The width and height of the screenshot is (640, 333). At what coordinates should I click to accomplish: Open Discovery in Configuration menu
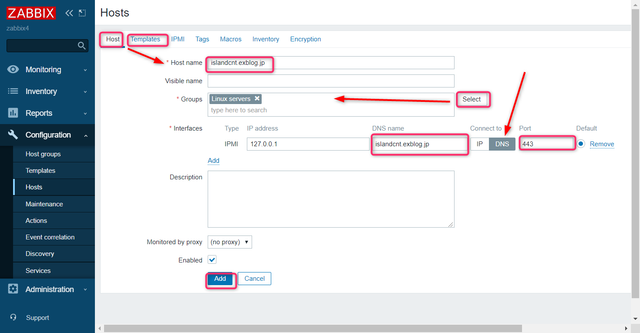coord(54,254)
